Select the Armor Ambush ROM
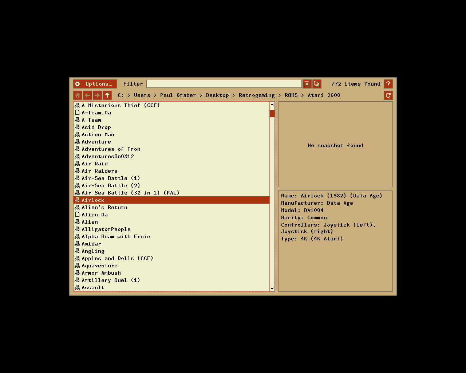 point(171,273)
